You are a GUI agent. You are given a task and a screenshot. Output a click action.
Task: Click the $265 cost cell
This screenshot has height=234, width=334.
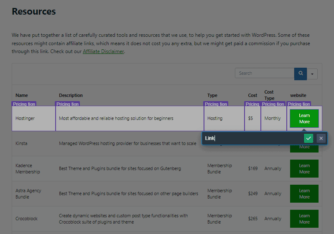tap(252, 219)
